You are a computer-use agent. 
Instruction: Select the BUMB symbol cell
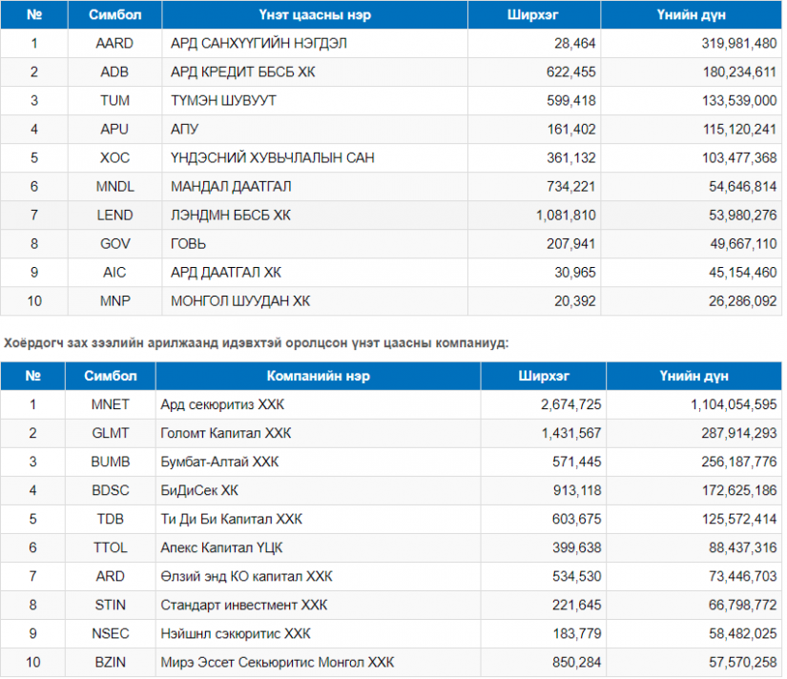[110, 462]
